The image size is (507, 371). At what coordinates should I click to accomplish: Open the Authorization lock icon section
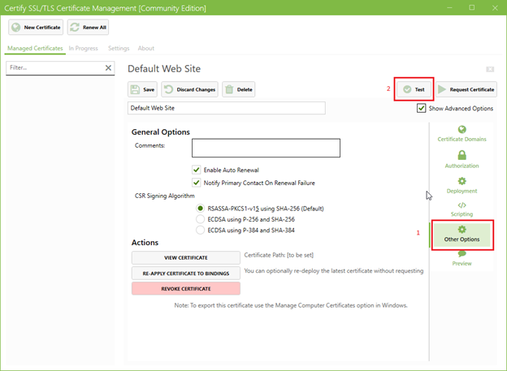pos(461,155)
